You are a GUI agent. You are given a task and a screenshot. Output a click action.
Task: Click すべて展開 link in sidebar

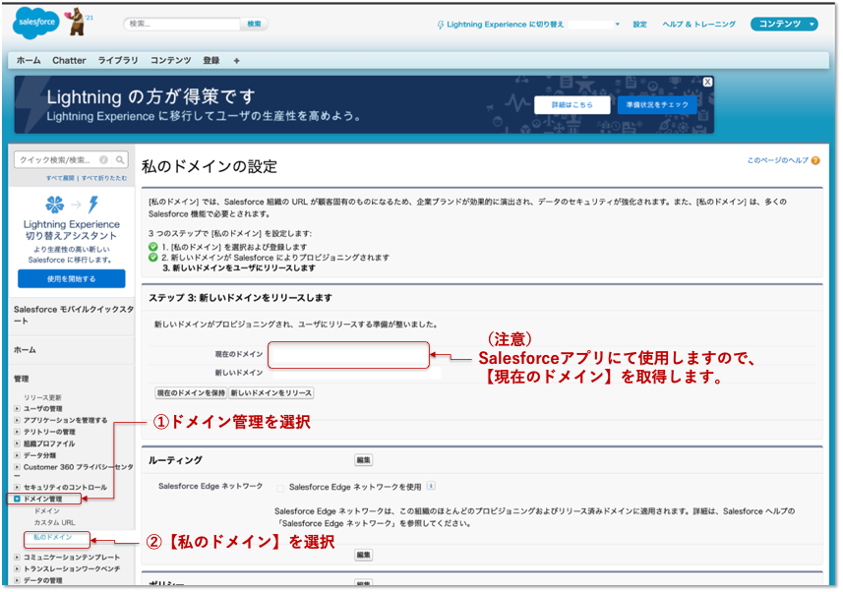(60, 178)
